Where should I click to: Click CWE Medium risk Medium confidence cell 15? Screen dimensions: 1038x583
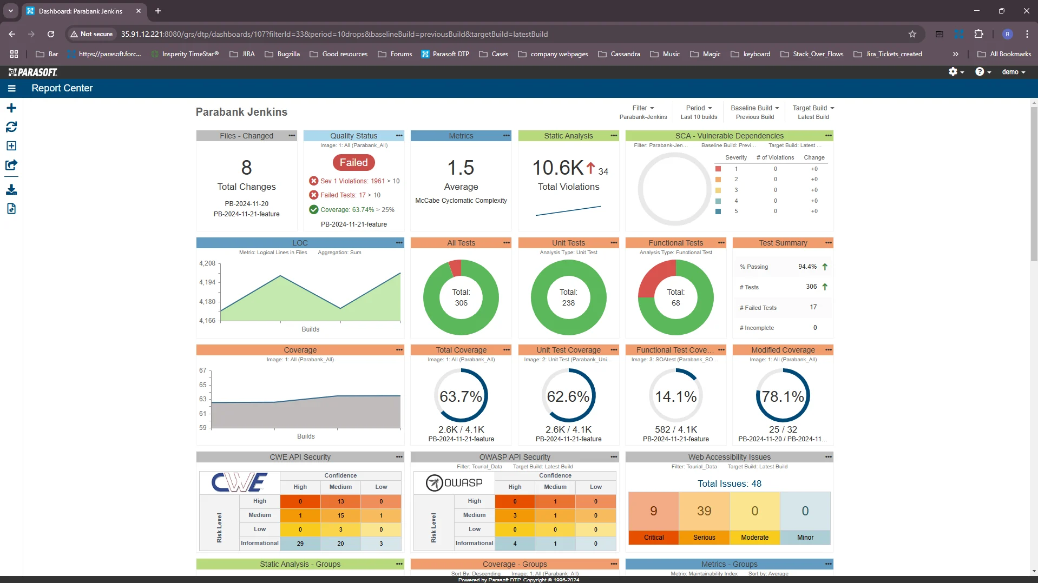pos(341,515)
